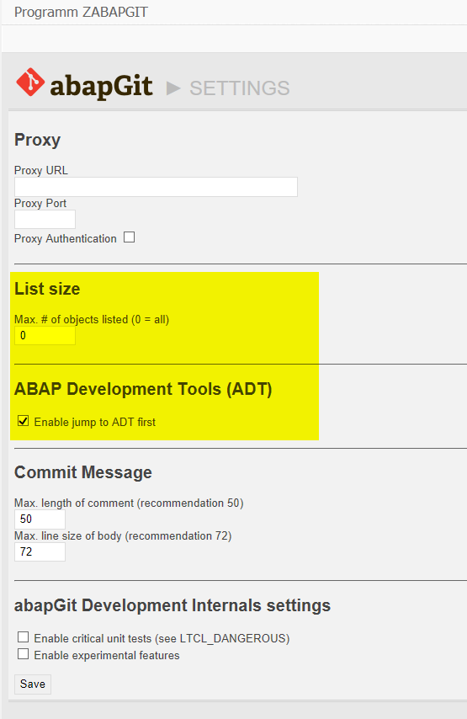Uncheck Enable jump to ADT first

23,421
